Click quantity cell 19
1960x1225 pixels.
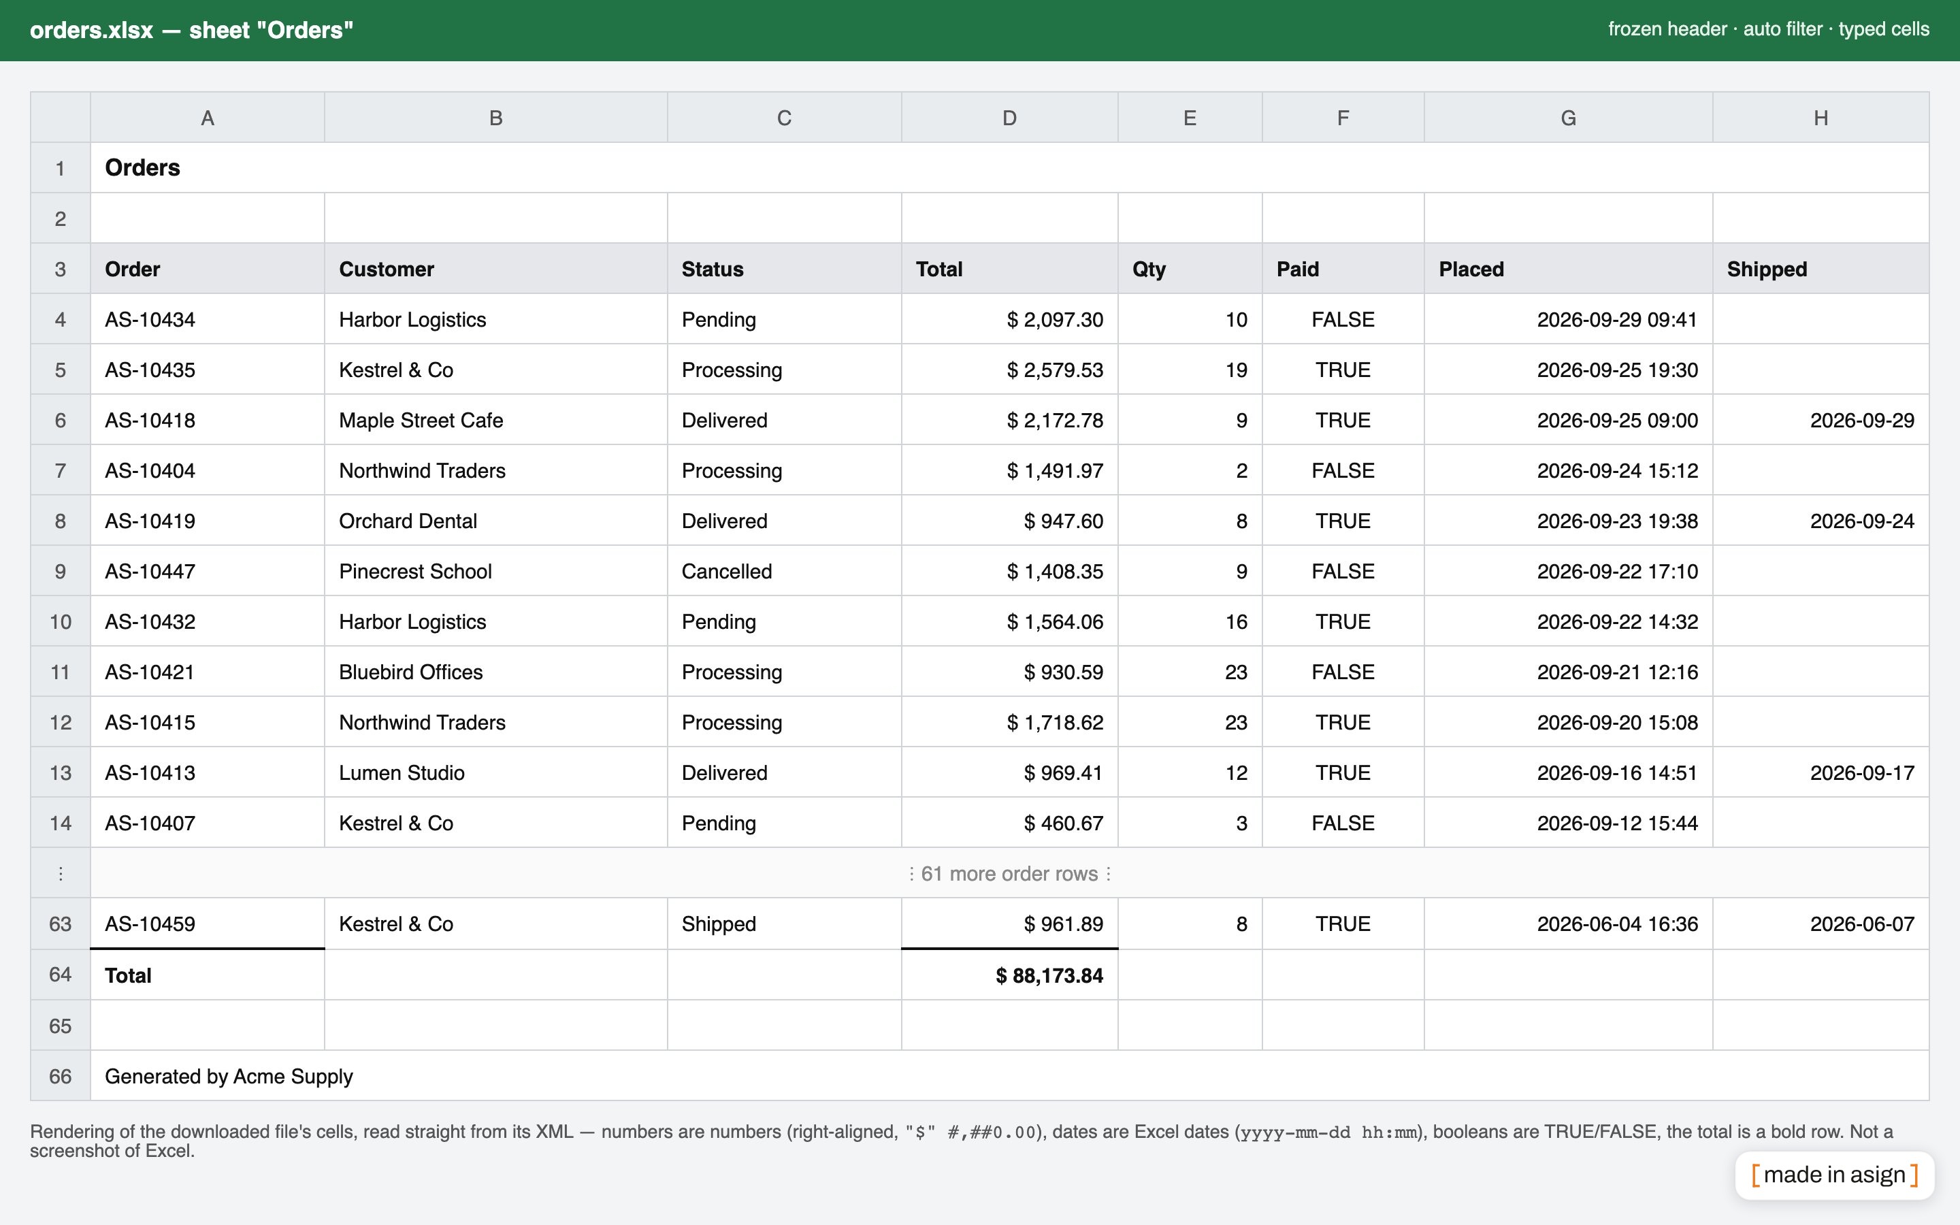point(1190,370)
